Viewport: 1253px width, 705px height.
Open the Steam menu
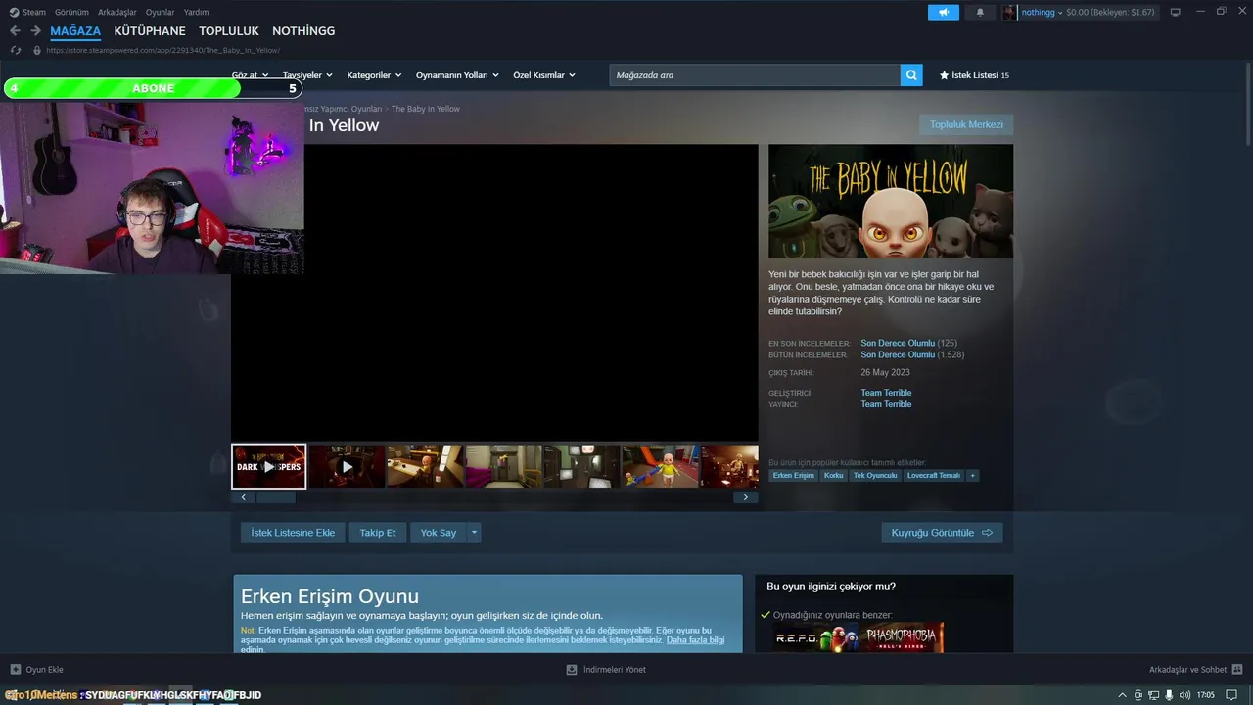point(27,12)
